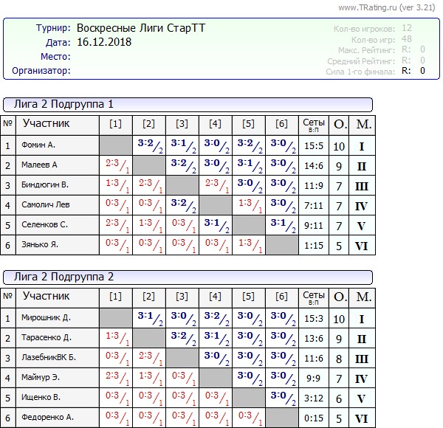This screenshot has width=443, height=428.
Task: Click player ЛазебникВК Б. name cell
Action: 49,358
